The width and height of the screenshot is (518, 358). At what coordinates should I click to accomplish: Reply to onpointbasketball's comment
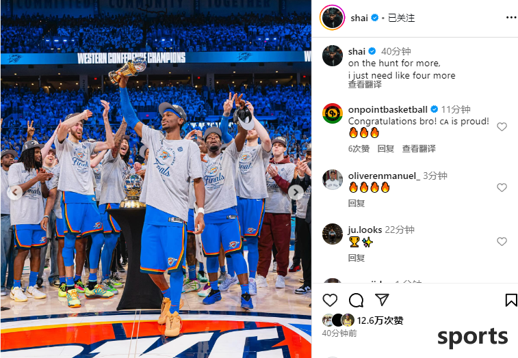point(385,149)
